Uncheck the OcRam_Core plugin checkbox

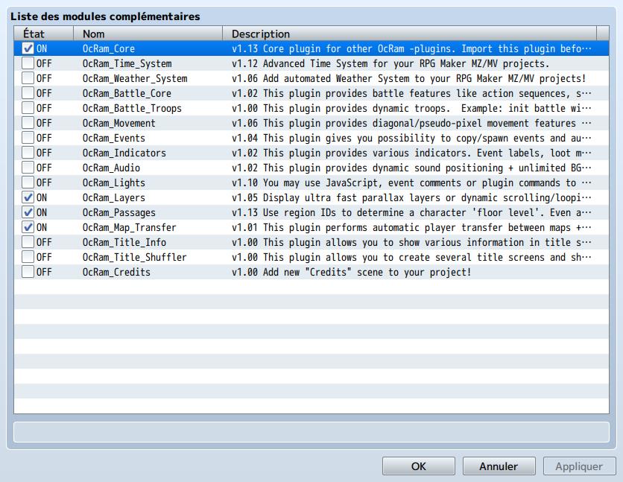tap(28, 48)
